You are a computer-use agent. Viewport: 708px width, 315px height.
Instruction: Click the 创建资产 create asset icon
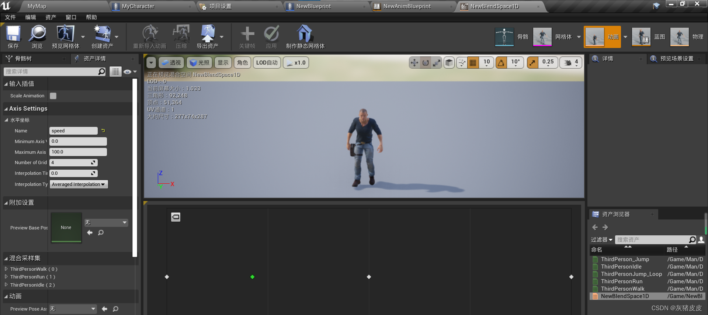tap(102, 37)
